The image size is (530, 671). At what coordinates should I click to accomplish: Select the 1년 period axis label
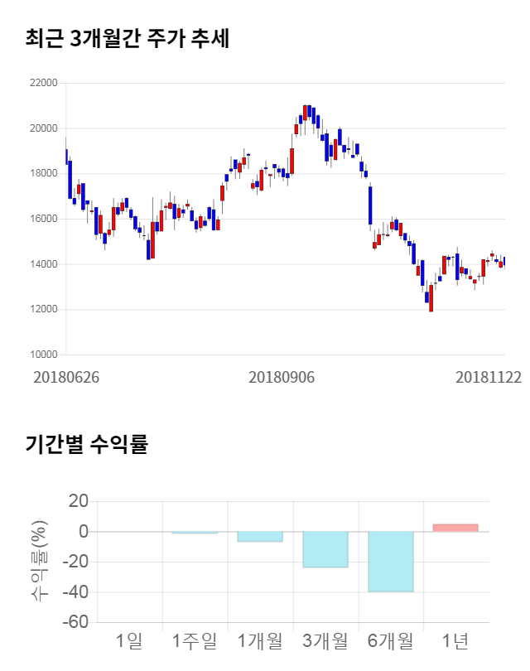pos(455,640)
